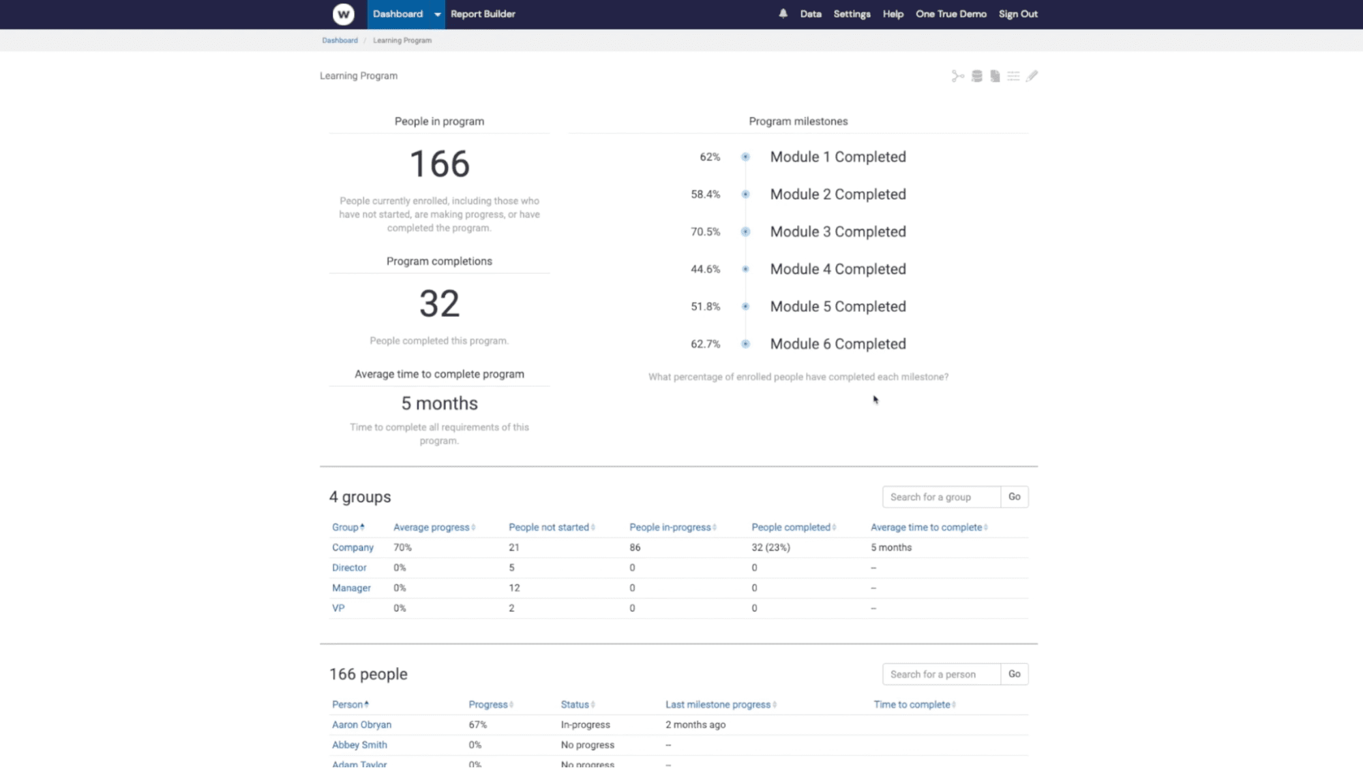Open the Help menu
This screenshot has height=768, width=1363.
893,14
